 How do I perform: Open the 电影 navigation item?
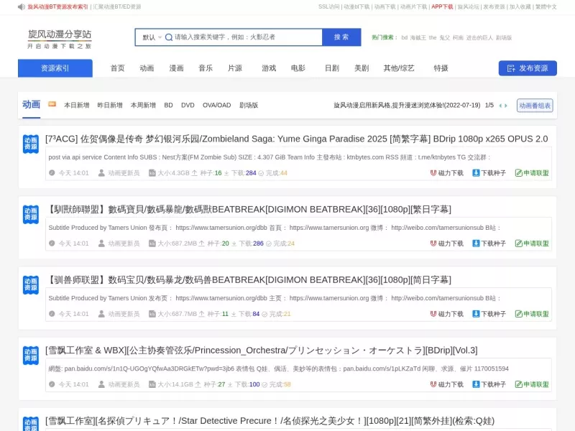pos(298,68)
